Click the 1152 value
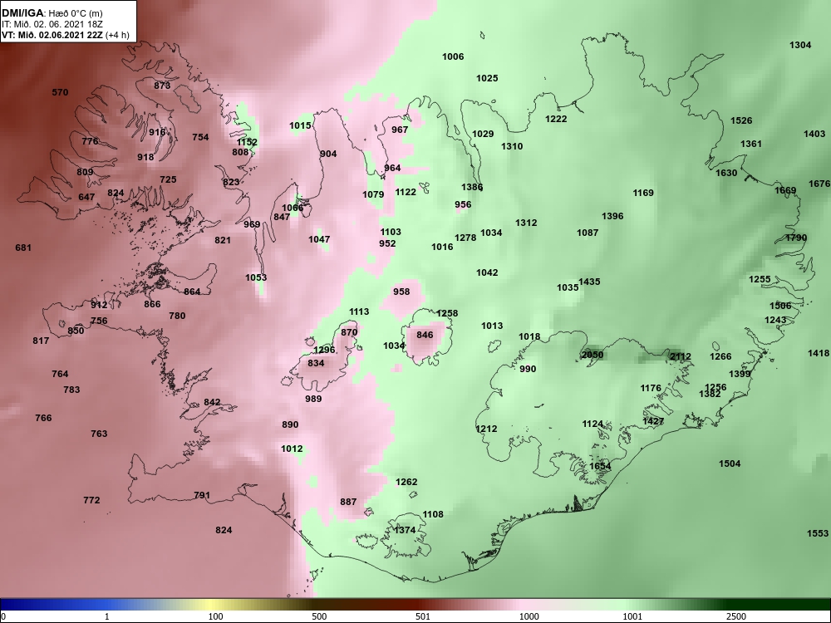Viewport: 831px width, 623px height. tap(247, 142)
